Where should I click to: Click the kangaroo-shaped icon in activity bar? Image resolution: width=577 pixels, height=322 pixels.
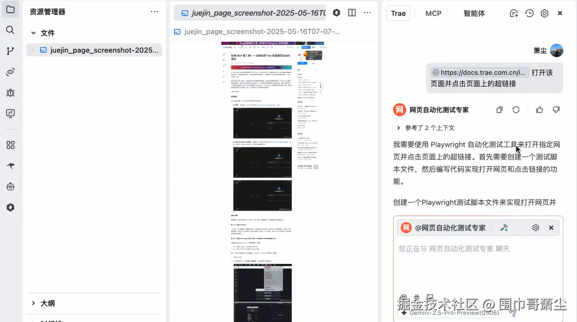[10, 166]
